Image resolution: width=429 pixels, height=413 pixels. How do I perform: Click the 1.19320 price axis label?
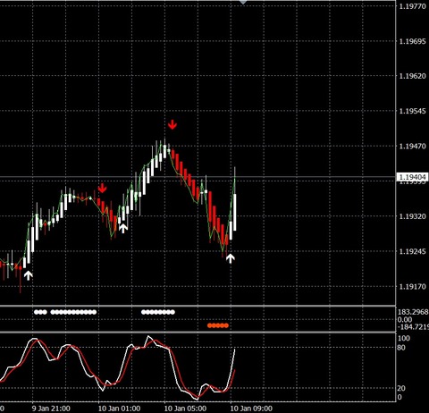click(x=413, y=216)
